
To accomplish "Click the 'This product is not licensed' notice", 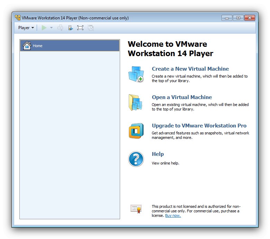I will coord(196,211).
